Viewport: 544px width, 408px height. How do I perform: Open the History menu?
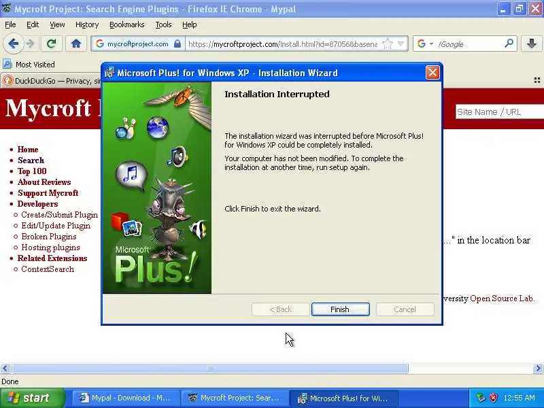(x=87, y=24)
